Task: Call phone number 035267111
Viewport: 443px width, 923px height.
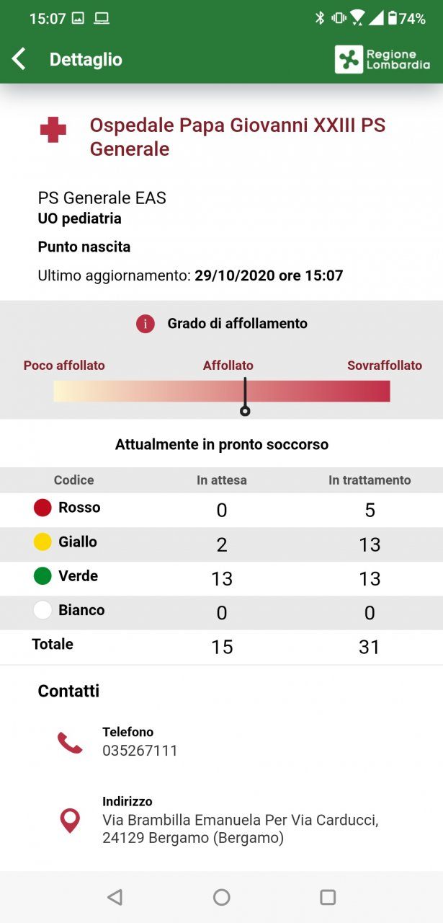Action: point(140,751)
